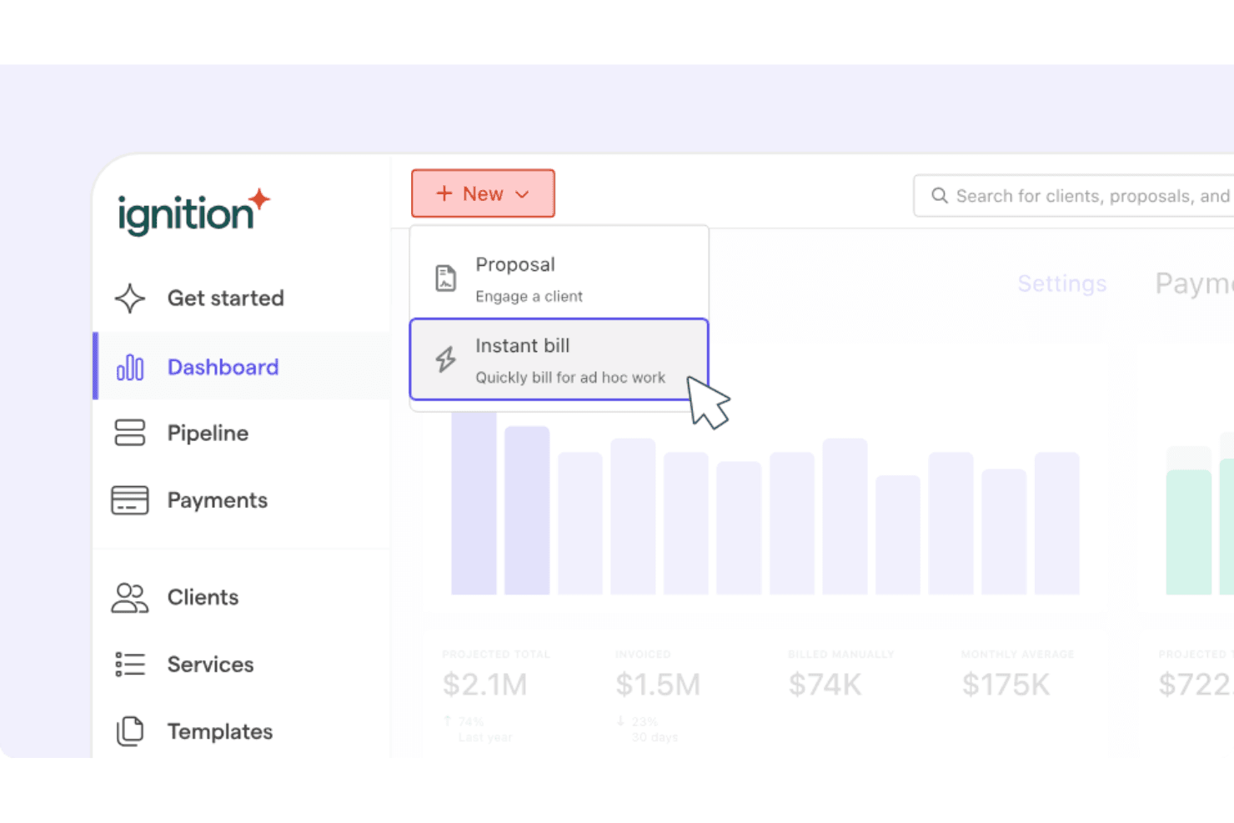The width and height of the screenshot is (1234, 823).
Task: Click the Instant bill lightning icon
Action: coord(446,359)
